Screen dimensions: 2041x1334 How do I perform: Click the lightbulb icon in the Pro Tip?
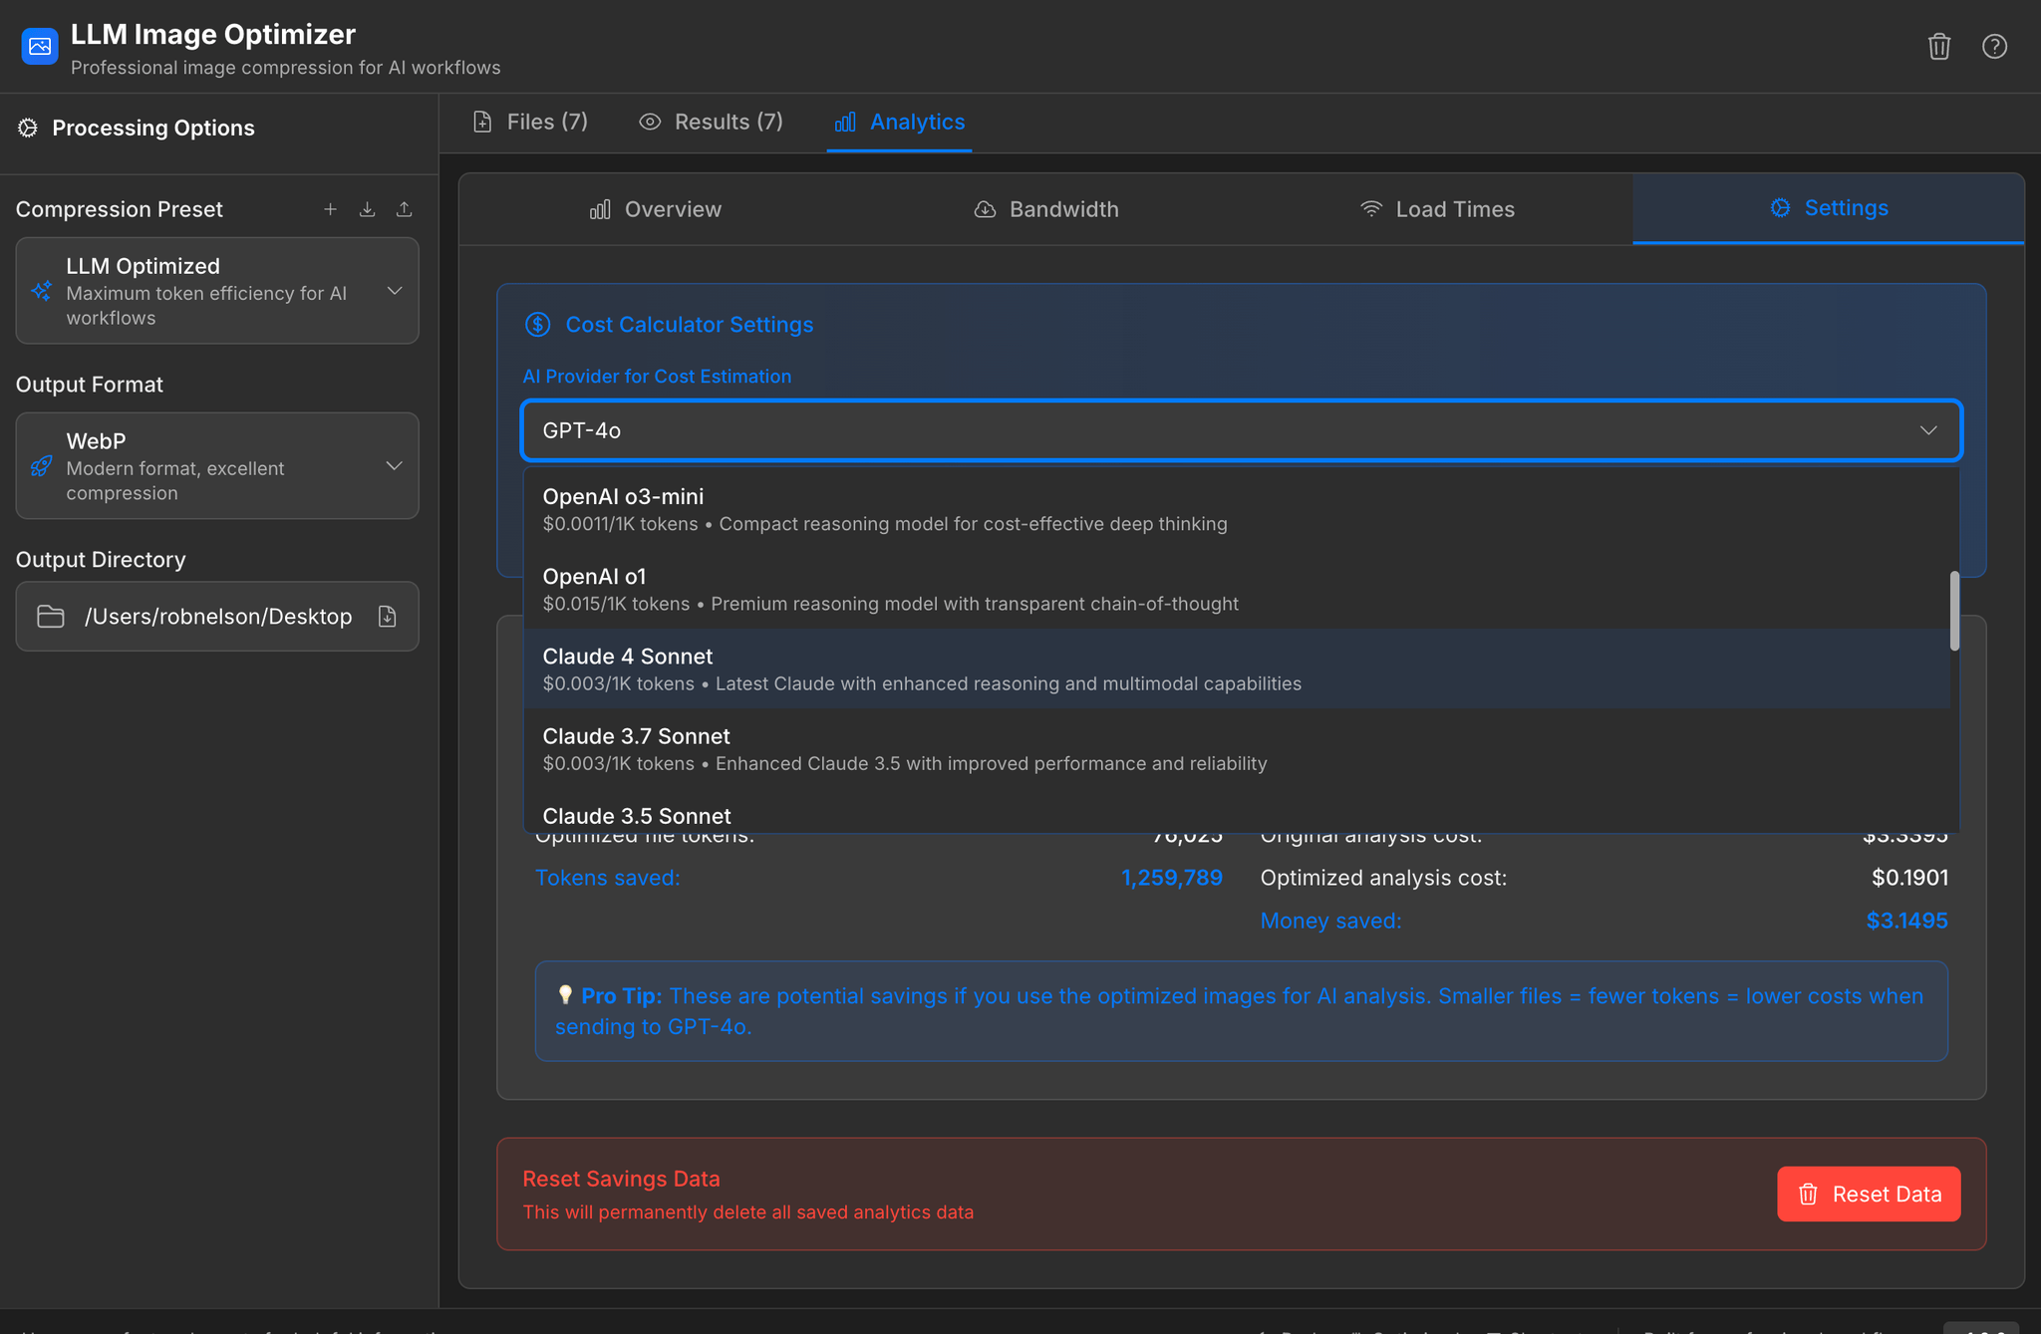[x=564, y=995]
